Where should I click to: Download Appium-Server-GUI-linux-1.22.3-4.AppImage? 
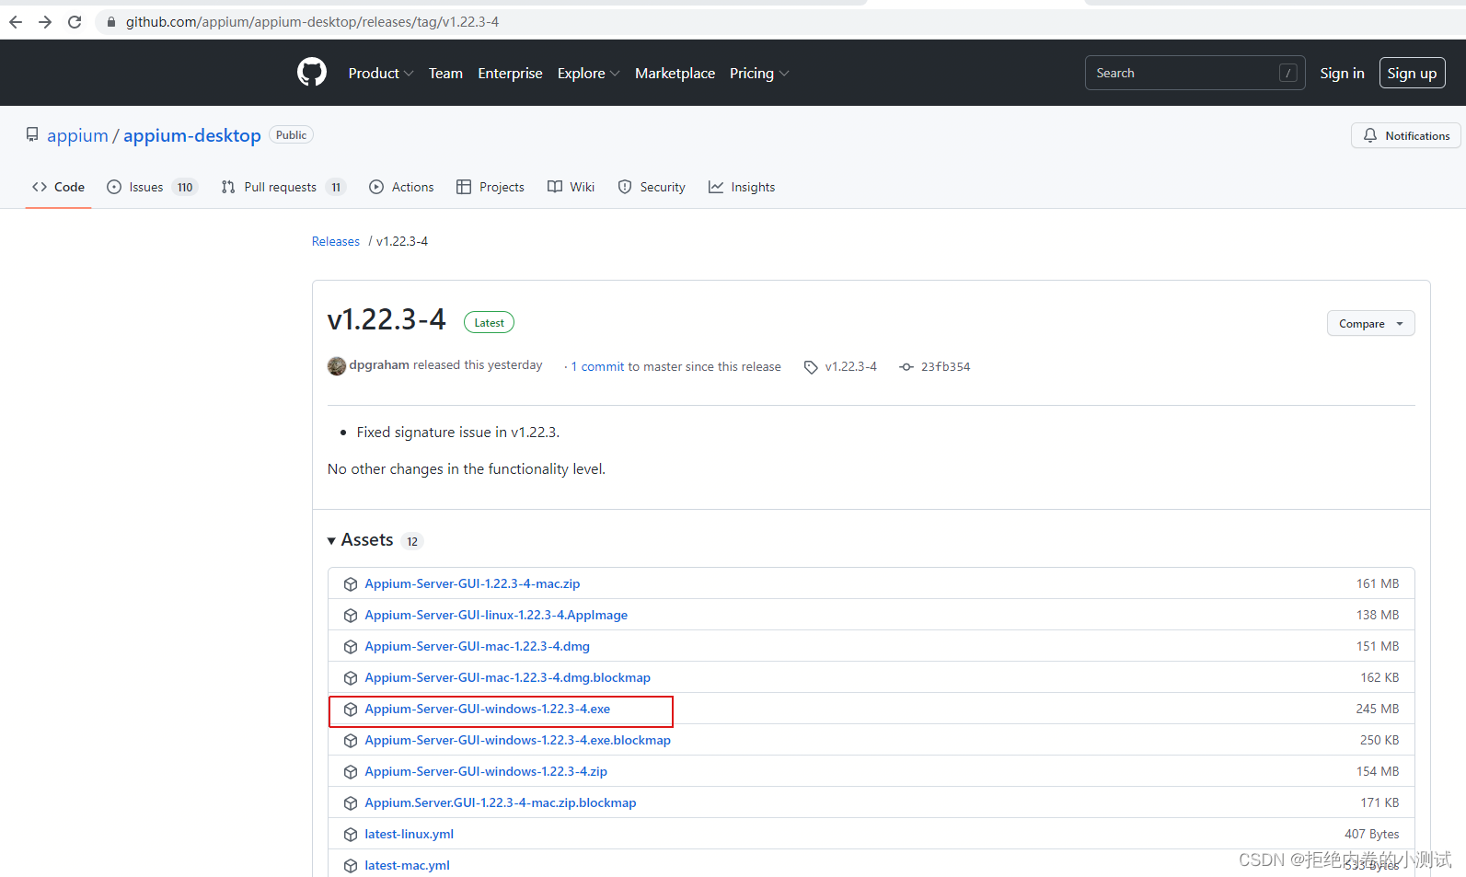pyautogui.click(x=496, y=615)
